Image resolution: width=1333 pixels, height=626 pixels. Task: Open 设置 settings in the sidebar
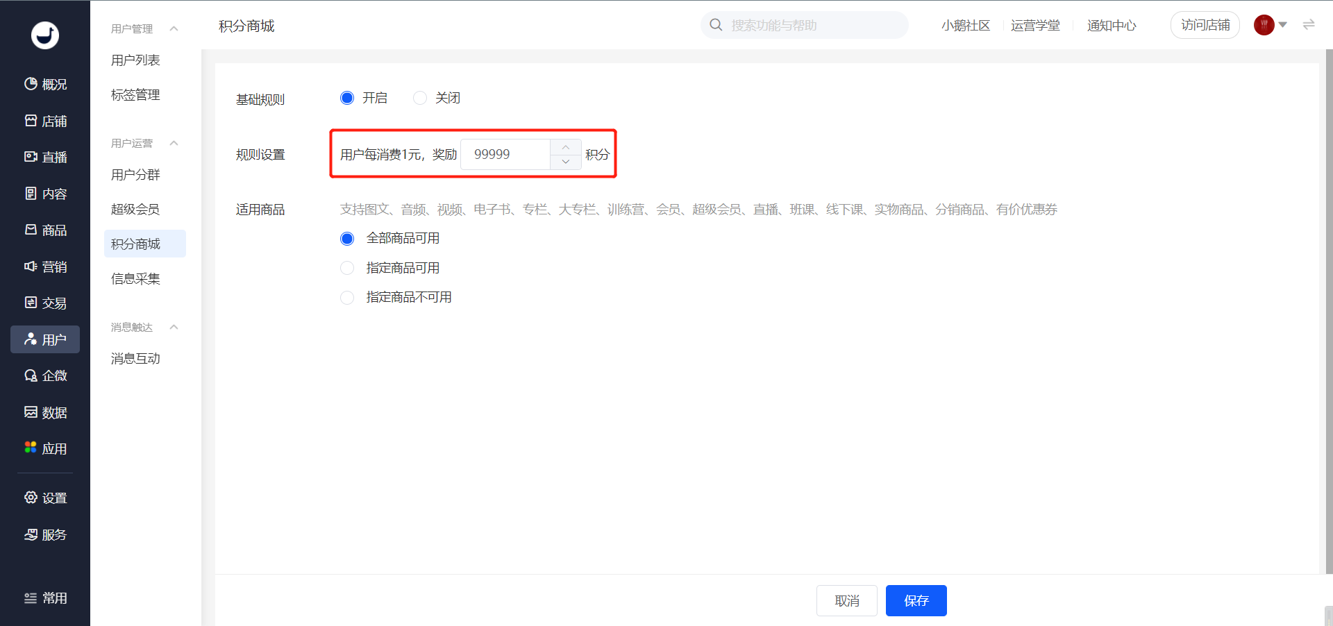tap(45, 498)
